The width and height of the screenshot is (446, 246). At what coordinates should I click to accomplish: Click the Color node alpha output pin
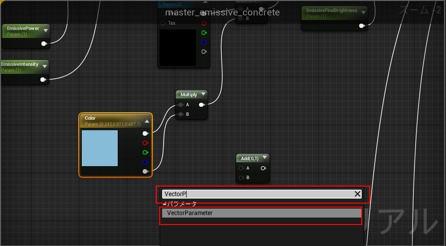(x=145, y=171)
